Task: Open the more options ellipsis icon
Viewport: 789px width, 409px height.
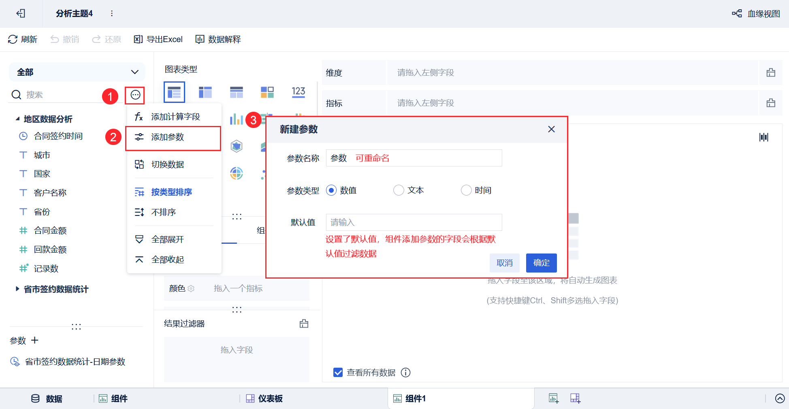Action: click(x=135, y=95)
